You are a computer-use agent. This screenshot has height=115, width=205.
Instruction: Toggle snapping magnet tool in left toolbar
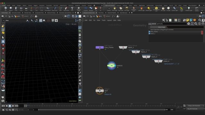pyautogui.click(x=3, y=77)
